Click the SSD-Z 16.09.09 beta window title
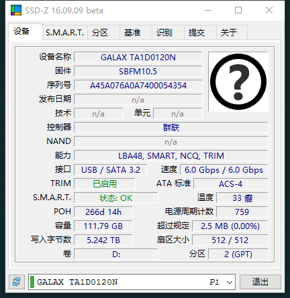The width and height of the screenshot is (290, 298). [64, 11]
